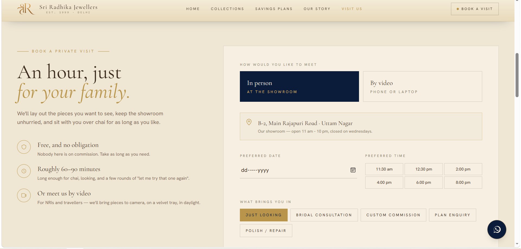Pick the 6:00 pm time slot
Image resolution: width=521 pixels, height=249 pixels.
click(424, 182)
